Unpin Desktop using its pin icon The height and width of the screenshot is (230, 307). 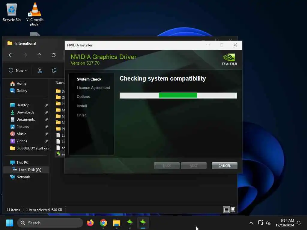(46, 105)
